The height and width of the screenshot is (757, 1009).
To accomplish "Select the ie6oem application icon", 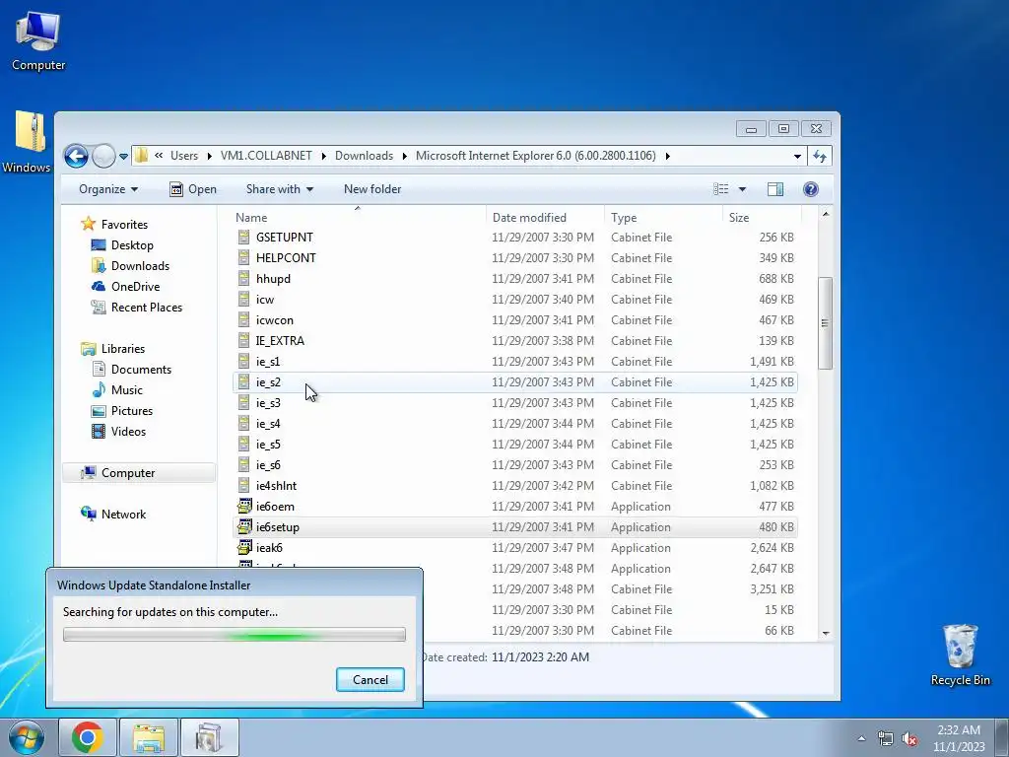I will 244,506.
